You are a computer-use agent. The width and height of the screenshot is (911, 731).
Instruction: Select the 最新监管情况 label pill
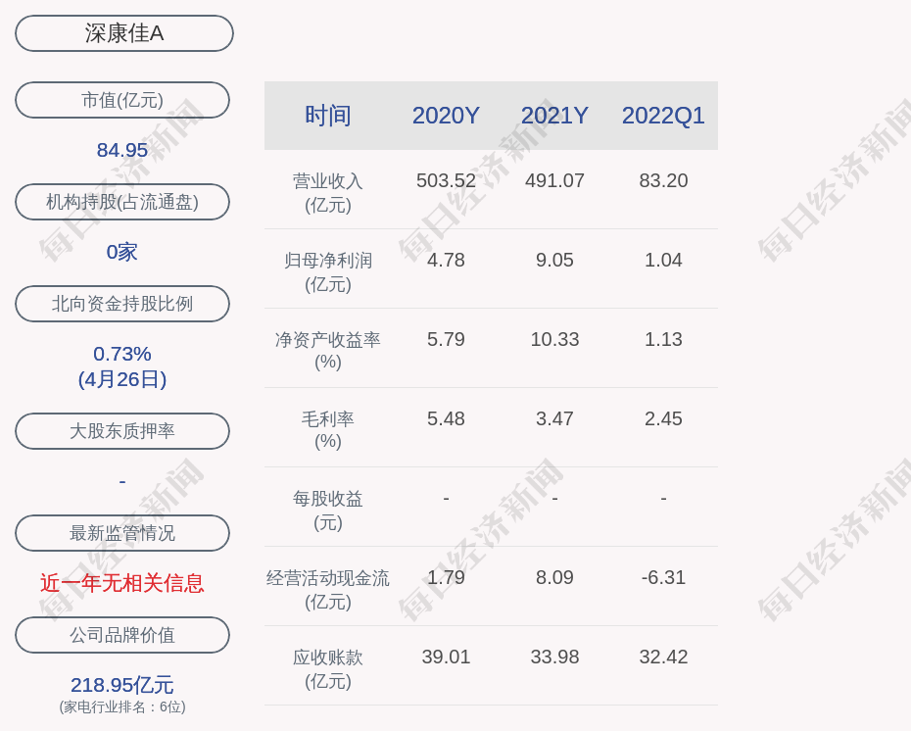click(x=122, y=533)
